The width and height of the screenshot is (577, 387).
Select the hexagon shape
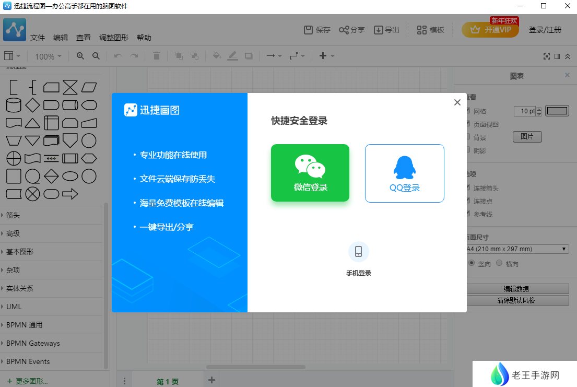tap(89, 158)
